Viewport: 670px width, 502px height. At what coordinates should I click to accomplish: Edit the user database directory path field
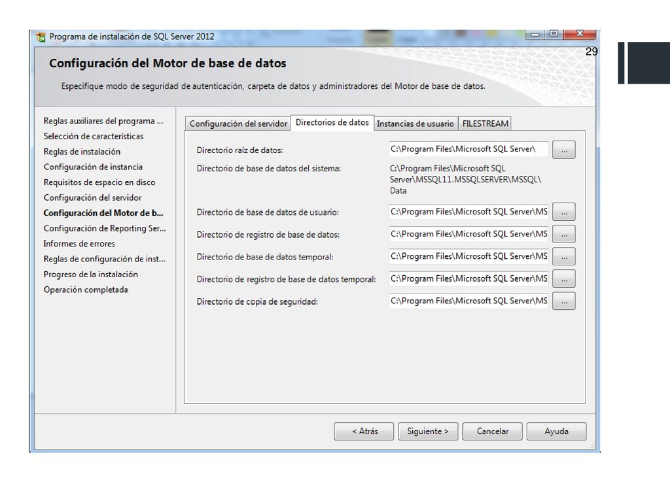(x=468, y=212)
